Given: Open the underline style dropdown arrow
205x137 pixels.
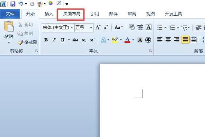Looking at the screenshot, I should tap(69, 40).
